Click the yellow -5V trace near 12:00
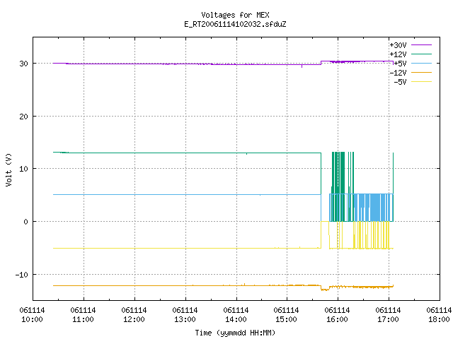 click(x=134, y=248)
